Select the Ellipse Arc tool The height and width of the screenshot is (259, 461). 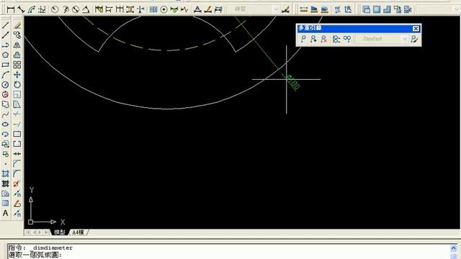pyautogui.click(x=5, y=135)
